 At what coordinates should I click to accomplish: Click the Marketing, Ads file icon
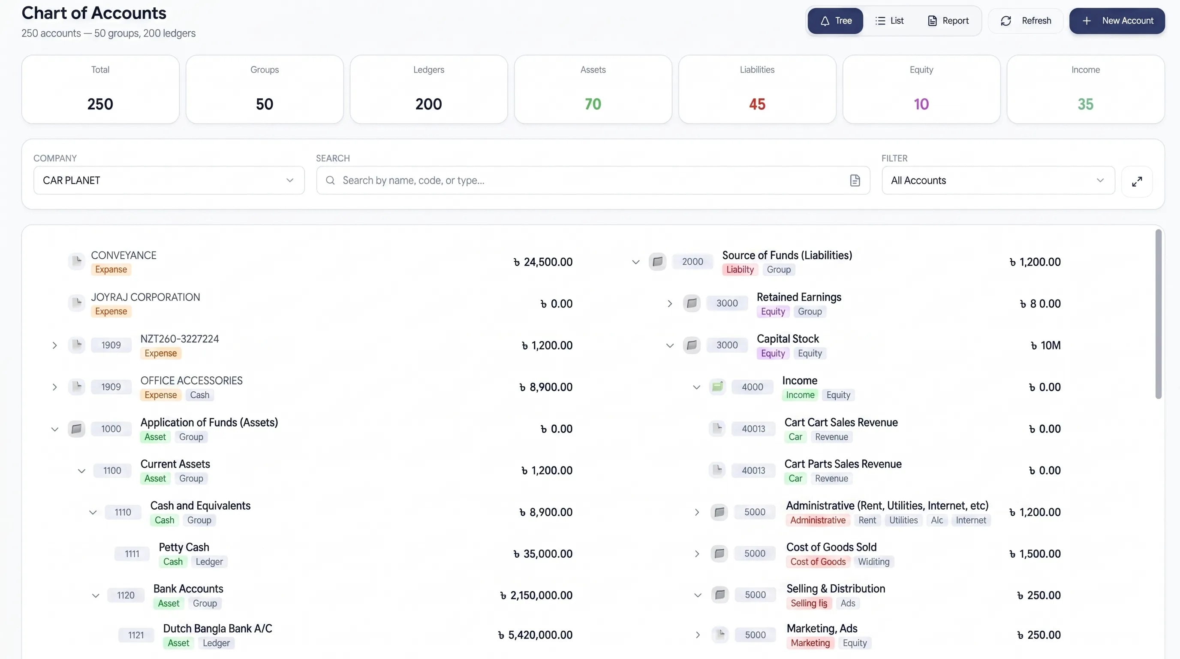tap(720, 635)
